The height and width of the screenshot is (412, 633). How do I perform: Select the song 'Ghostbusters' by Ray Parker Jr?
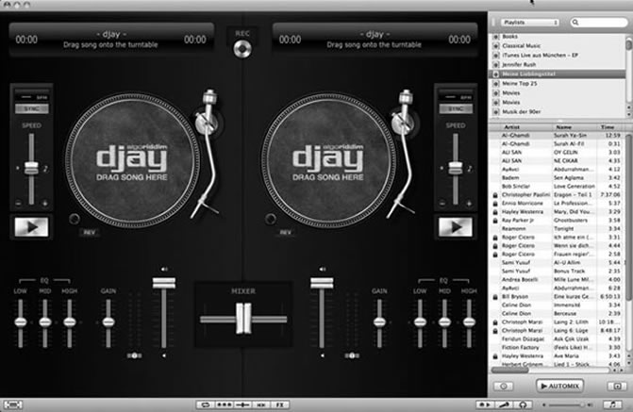tap(558, 221)
